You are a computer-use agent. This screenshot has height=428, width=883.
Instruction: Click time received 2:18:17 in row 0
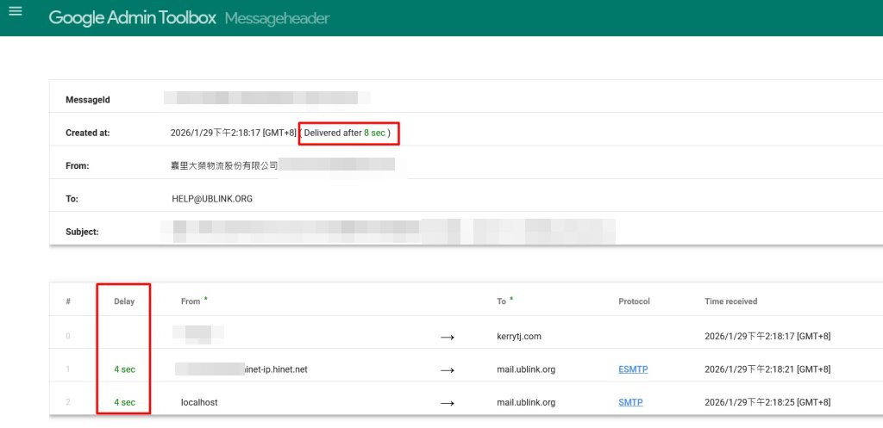(767, 337)
